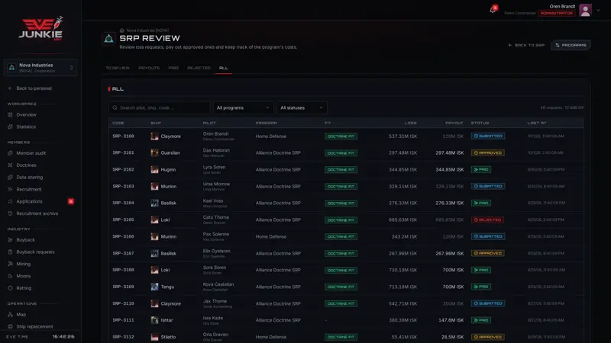This screenshot has width=611, height=343.
Task: Click the Administrator role badge
Action: coord(557,13)
